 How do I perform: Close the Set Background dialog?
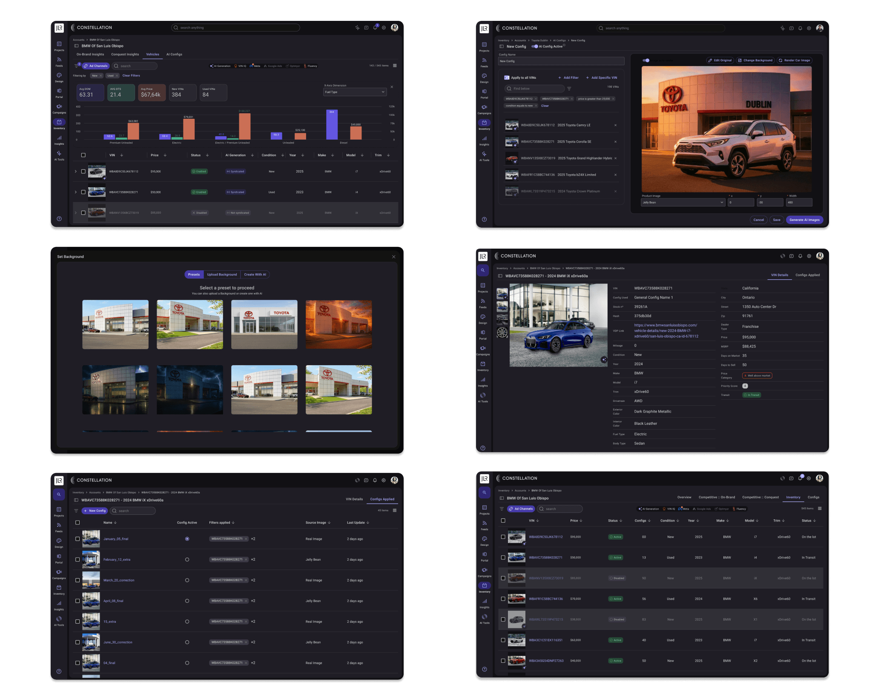[393, 257]
